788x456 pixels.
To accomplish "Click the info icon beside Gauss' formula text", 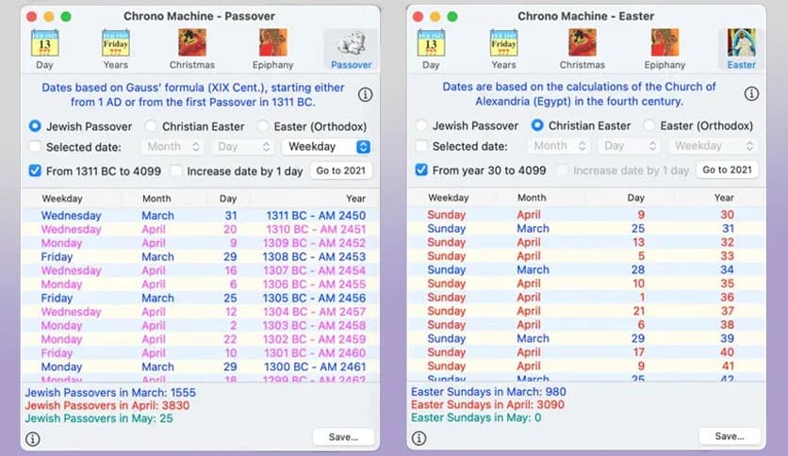I will (365, 94).
